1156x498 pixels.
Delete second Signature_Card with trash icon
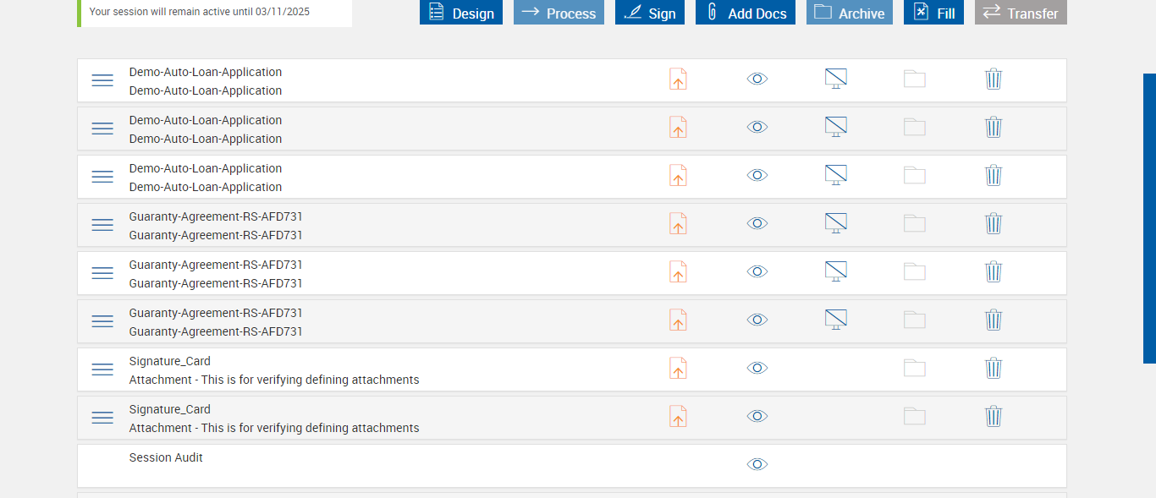click(994, 416)
